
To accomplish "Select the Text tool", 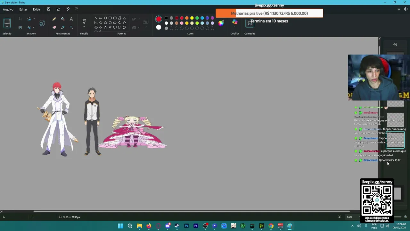I will pyautogui.click(x=71, y=19).
